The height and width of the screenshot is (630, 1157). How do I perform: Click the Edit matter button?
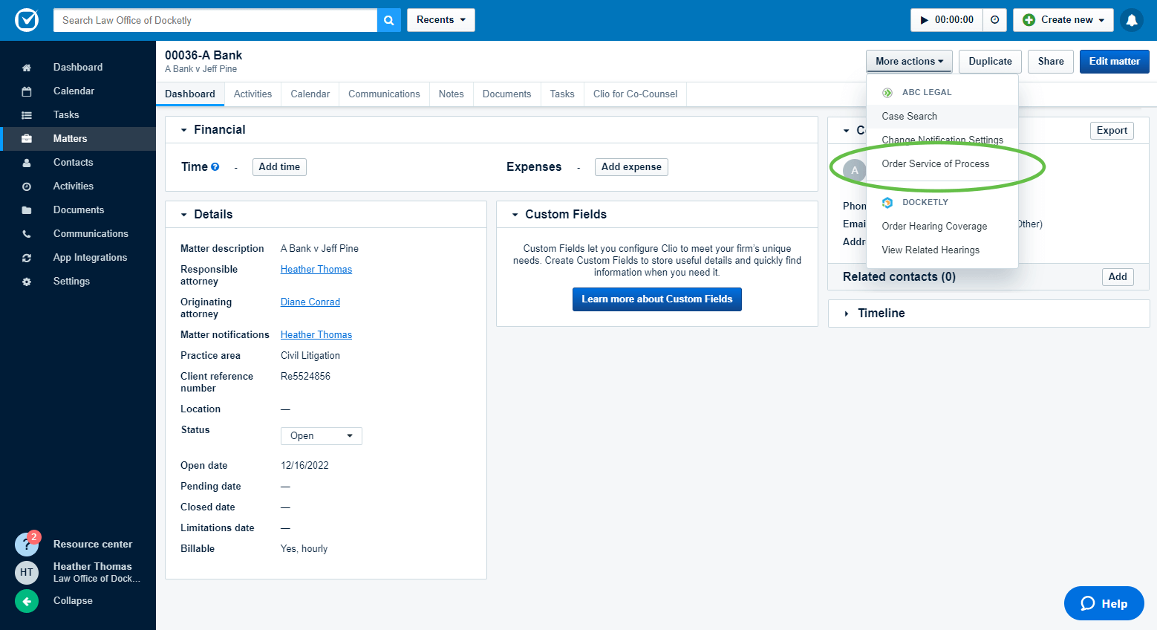point(1115,62)
